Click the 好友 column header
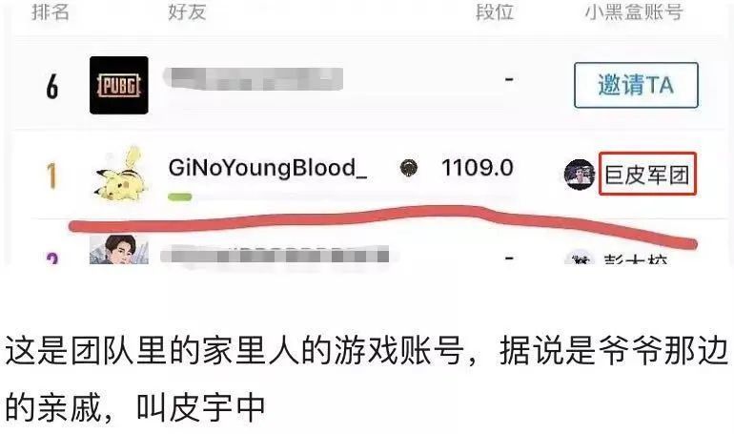 click(187, 11)
